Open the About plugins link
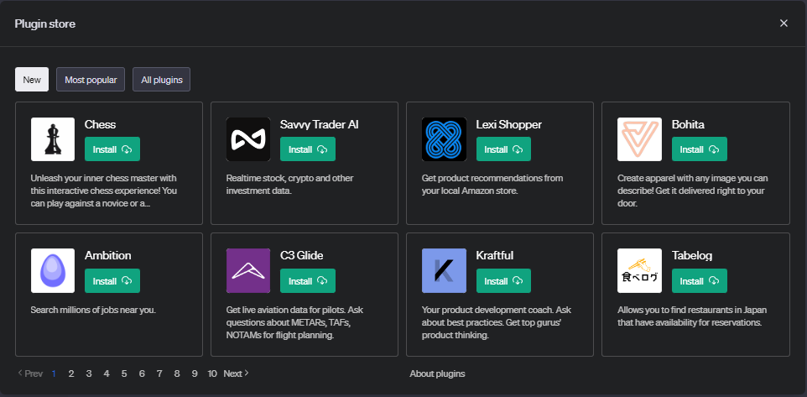This screenshot has height=397, width=807. click(x=437, y=373)
